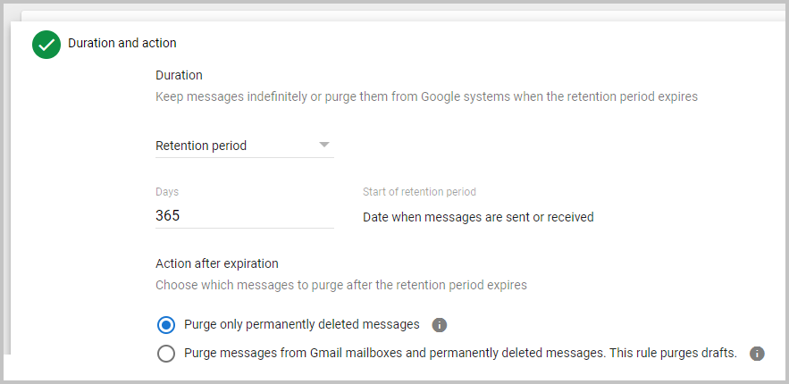Click 'Keep messages indefinitely or purge them' description

click(426, 96)
